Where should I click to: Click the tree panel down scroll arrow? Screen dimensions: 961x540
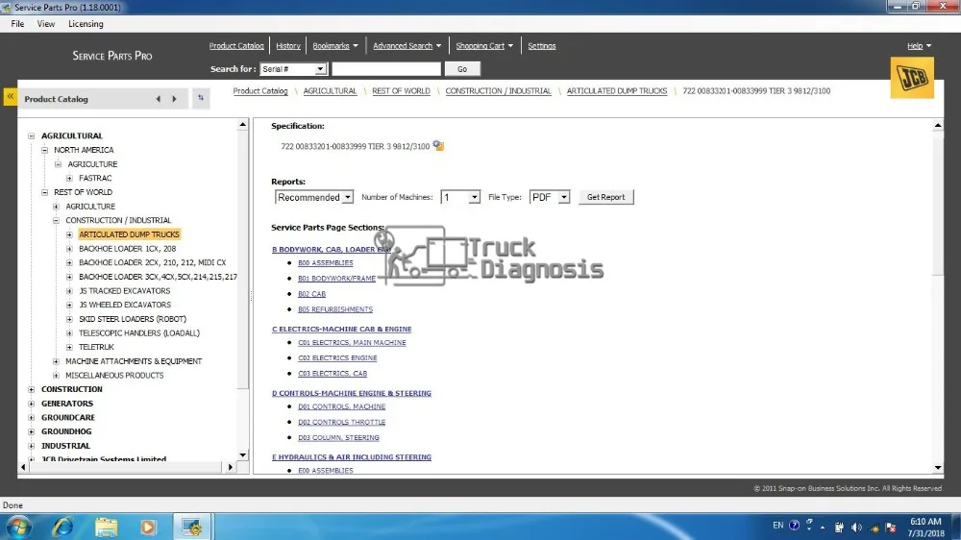(243, 454)
